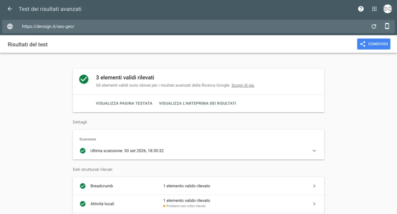Open the Google apps grid
This screenshot has height=214, width=397.
(374, 9)
